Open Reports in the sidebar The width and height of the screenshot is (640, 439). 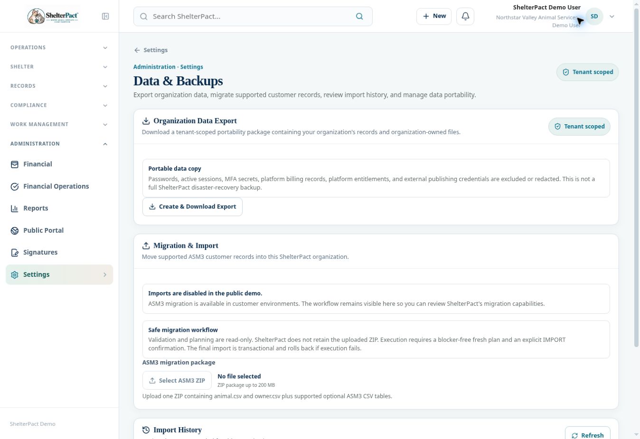coord(59,208)
